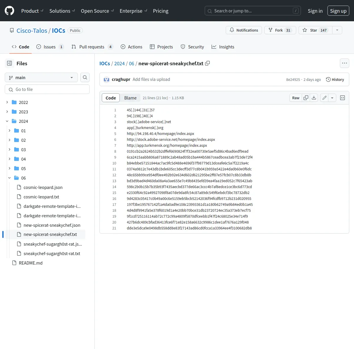The height and width of the screenshot is (349, 354).
Task: Open the GitHub logo homepage
Action: click(x=9, y=11)
